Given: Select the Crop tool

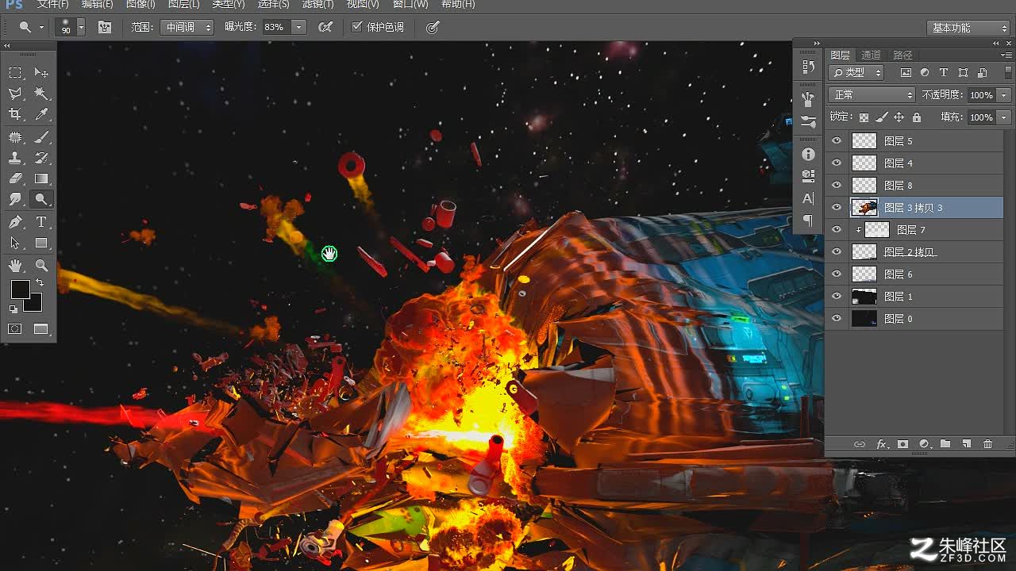Looking at the screenshot, I should pyautogui.click(x=15, y=114).
